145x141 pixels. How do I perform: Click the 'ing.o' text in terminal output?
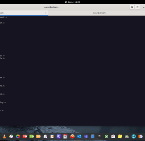tap(3, 102)
